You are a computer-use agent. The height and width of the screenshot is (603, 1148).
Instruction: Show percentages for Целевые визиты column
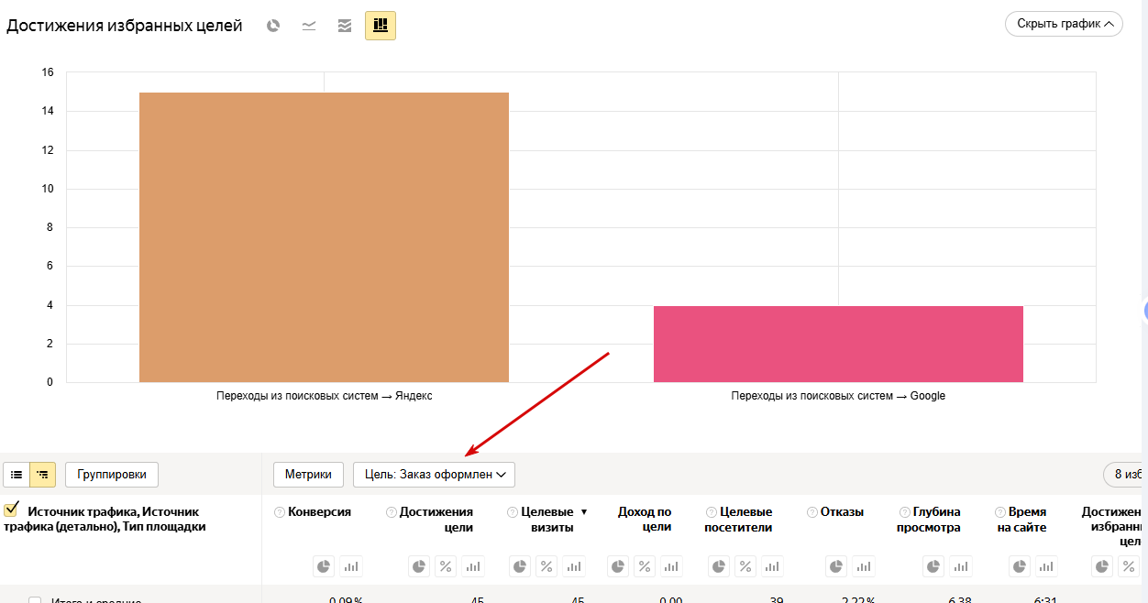click(x=546, y=566)
